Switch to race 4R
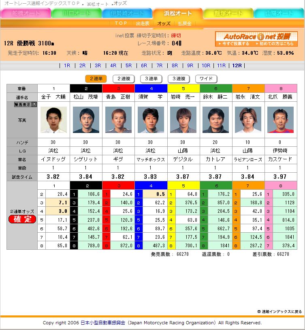The width and height of the screenshot is (305, 330). pyautogui.click(x=113, y=65)
